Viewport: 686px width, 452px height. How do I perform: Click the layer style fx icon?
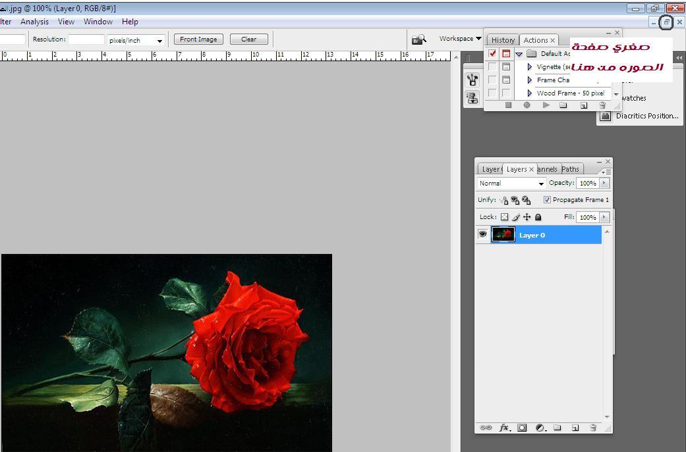tap(505, 428)
